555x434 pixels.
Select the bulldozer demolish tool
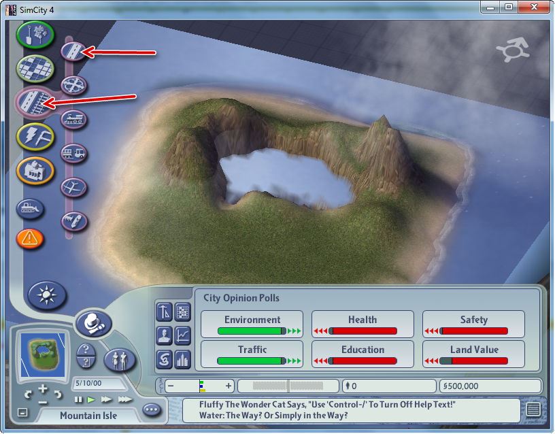[x=30, y=209]
